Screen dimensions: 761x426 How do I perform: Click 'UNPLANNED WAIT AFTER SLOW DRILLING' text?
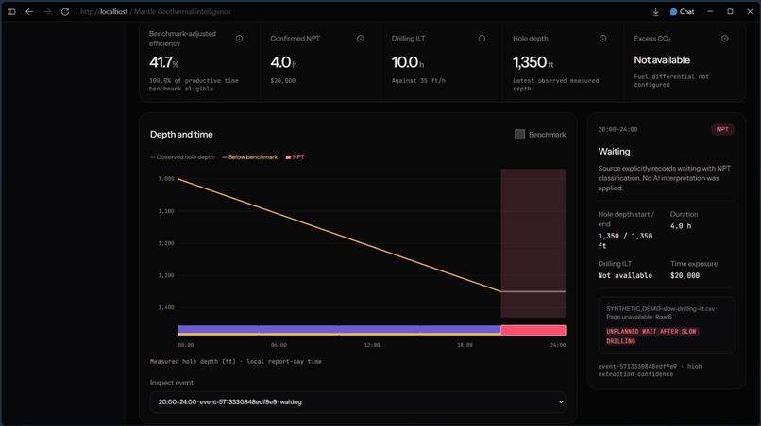651,336
